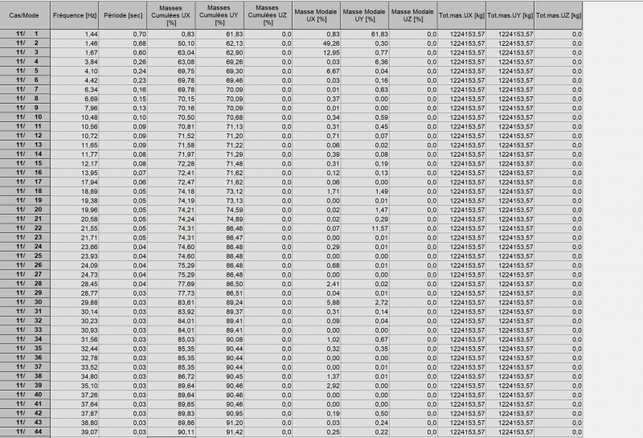Screen dimensions: 643x438
Task: Click the Tot.mas.UX [kg] column header
Action: (461, 15)
